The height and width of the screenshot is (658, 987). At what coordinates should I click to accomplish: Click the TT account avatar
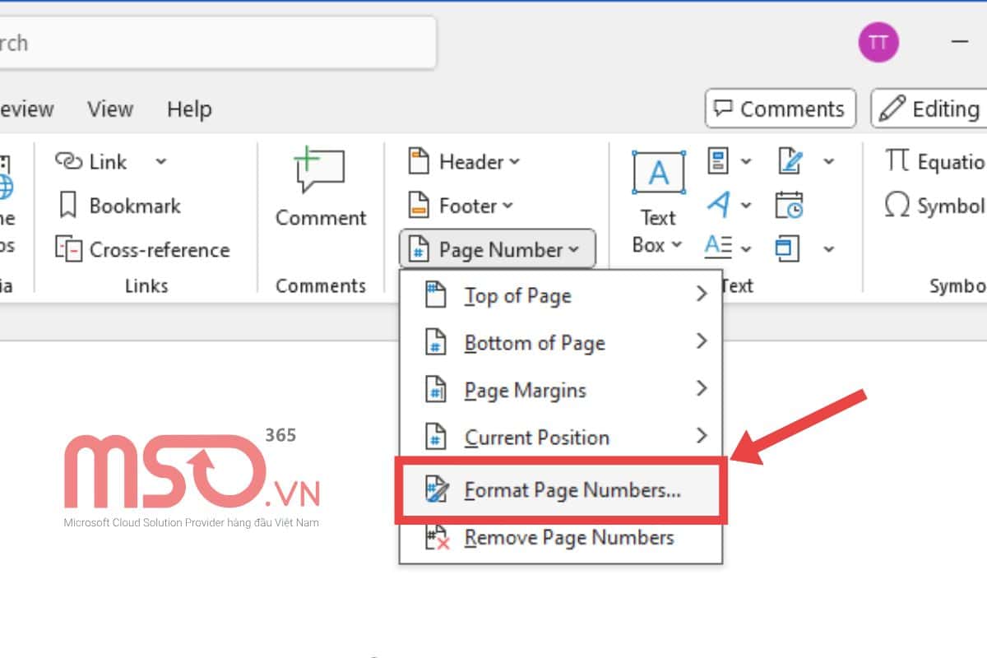878,42
